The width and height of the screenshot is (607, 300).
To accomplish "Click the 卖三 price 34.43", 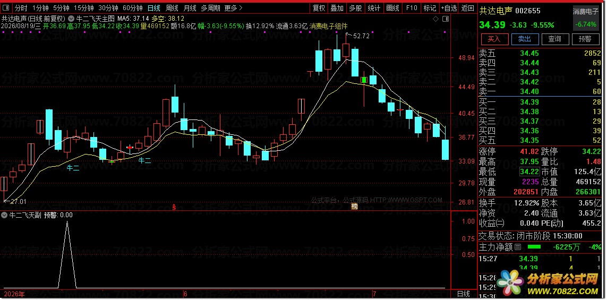I will pos(529,72).
